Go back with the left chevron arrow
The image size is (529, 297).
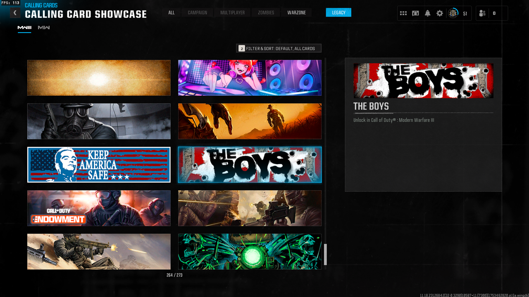[x=15, y=13]
